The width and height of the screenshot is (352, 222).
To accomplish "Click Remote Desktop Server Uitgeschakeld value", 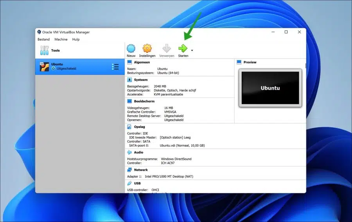I will (174, 116).
